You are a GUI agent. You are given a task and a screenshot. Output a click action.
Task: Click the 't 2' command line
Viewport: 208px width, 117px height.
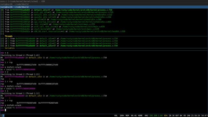pyautogui.click(x=4, y=72)
